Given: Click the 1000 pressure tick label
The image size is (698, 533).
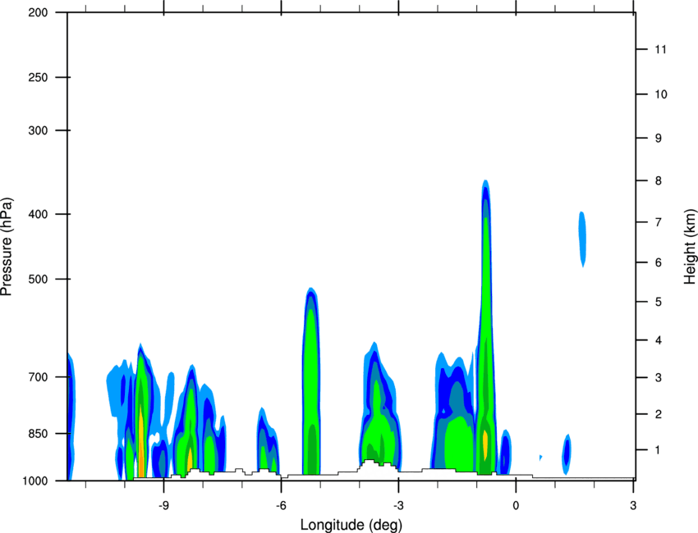Looking at the screenshot, I should click(35, 481).
